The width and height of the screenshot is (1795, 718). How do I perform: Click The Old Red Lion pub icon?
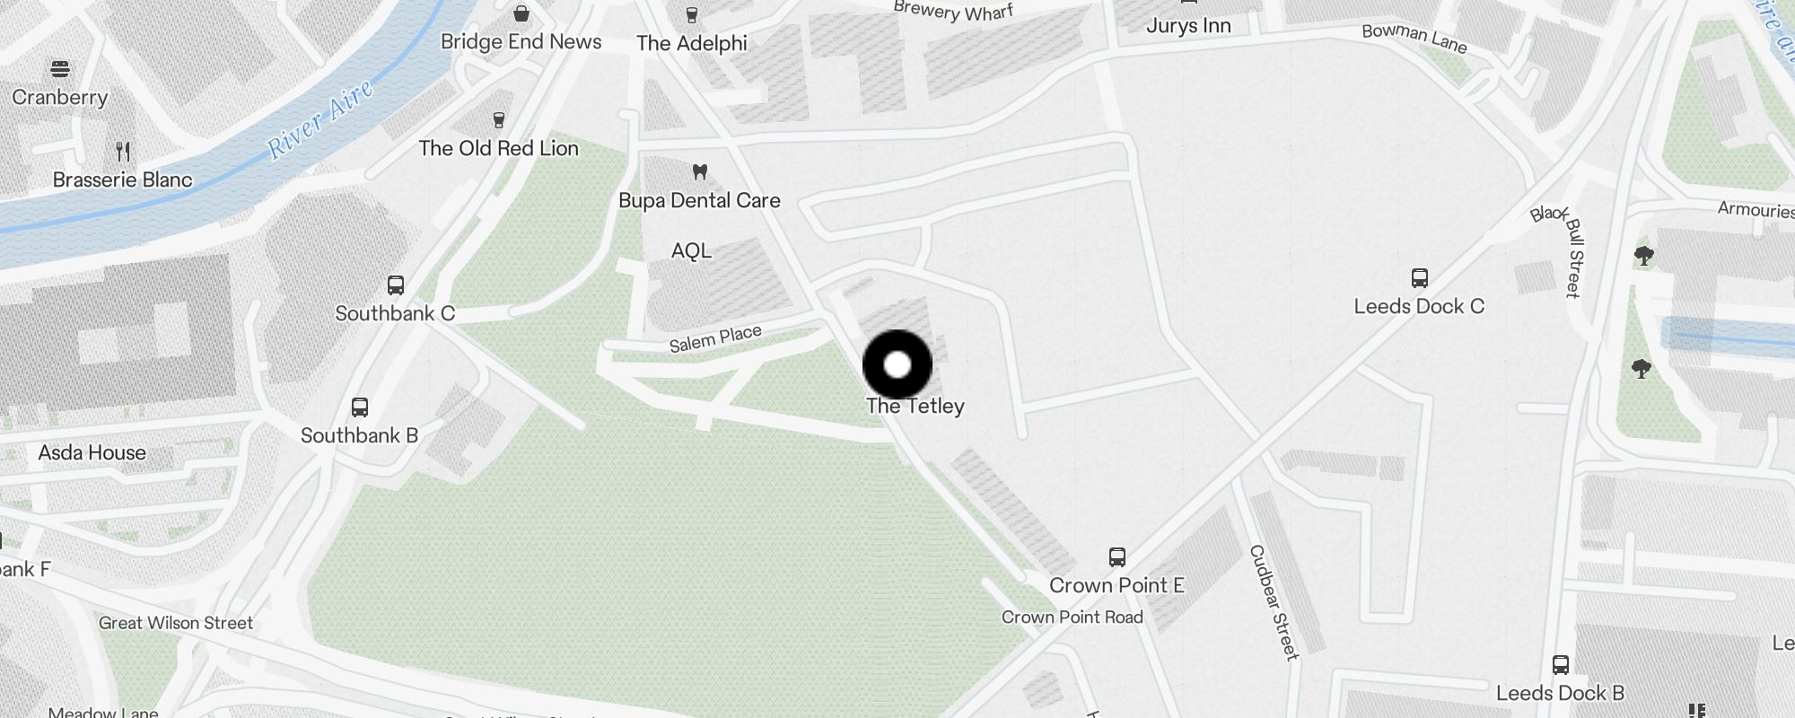click(x=499, y=119)
